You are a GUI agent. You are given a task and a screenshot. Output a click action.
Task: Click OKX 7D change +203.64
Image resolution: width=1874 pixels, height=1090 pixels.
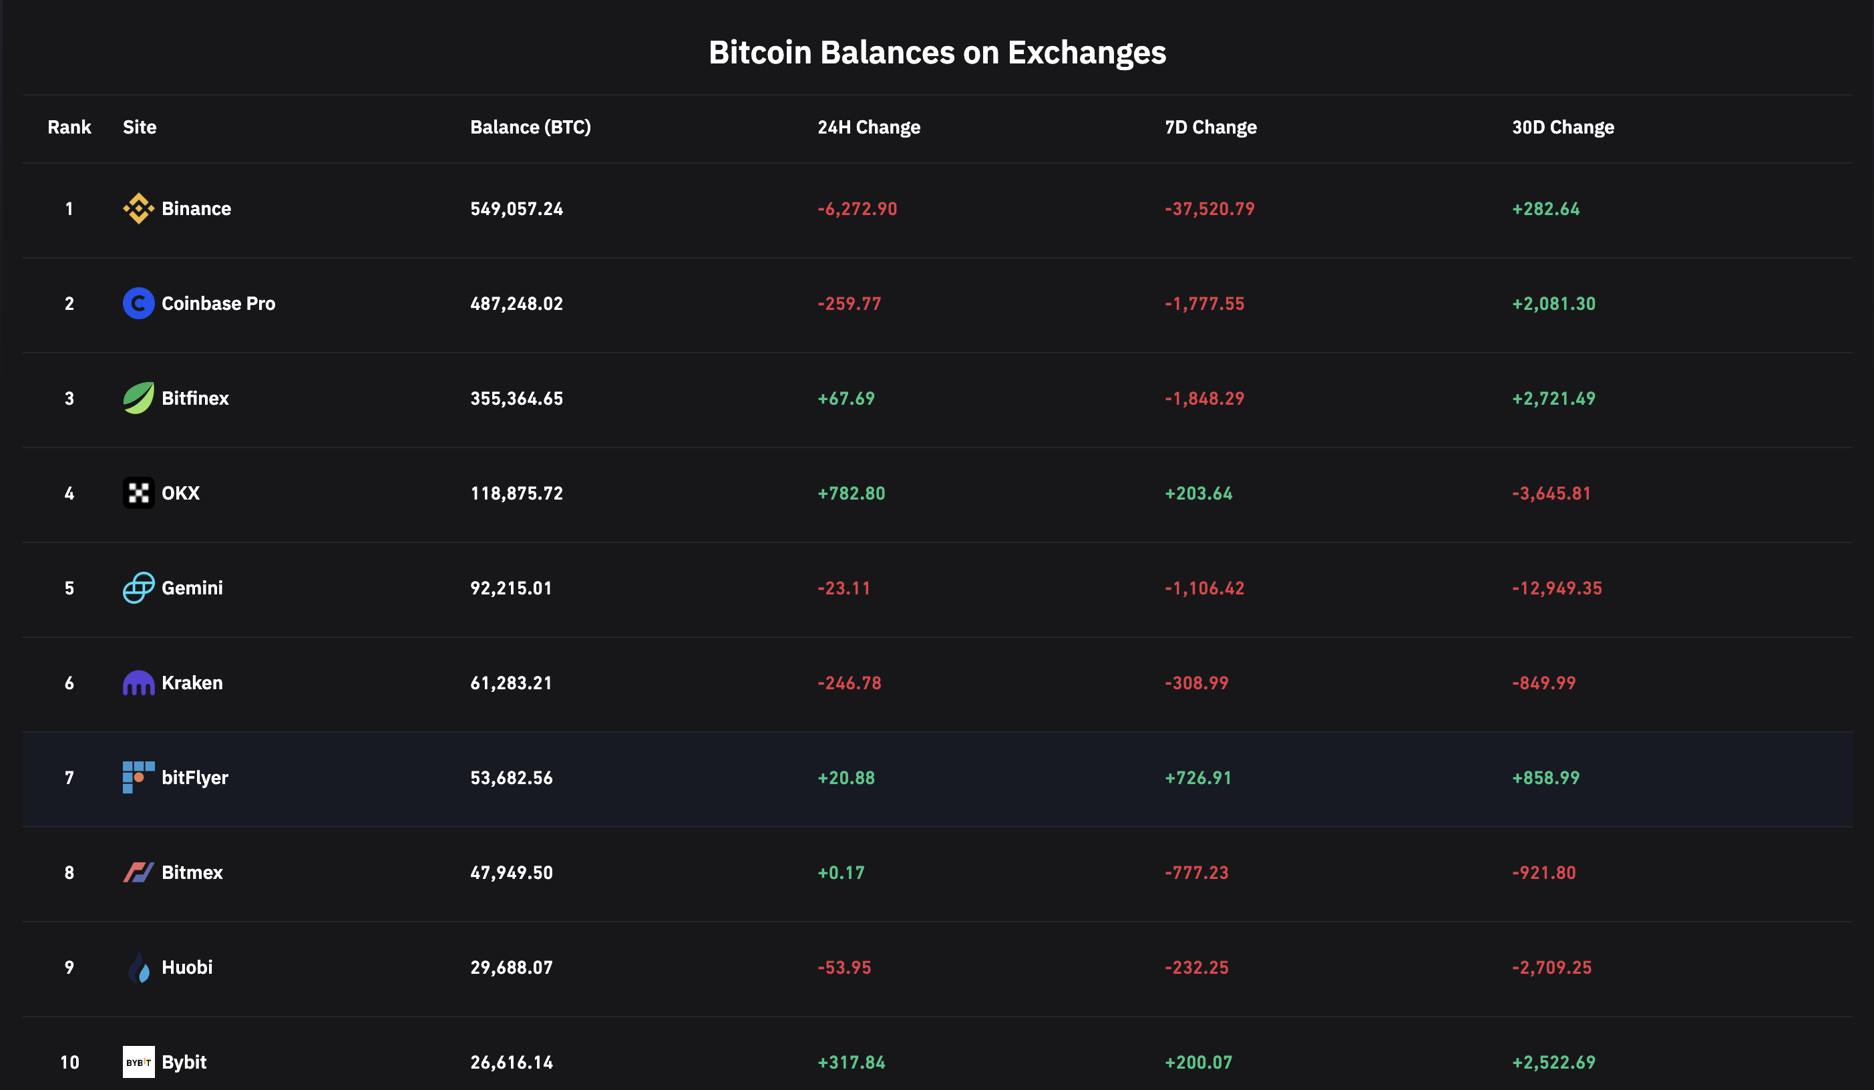click(x=1198, y=493)
